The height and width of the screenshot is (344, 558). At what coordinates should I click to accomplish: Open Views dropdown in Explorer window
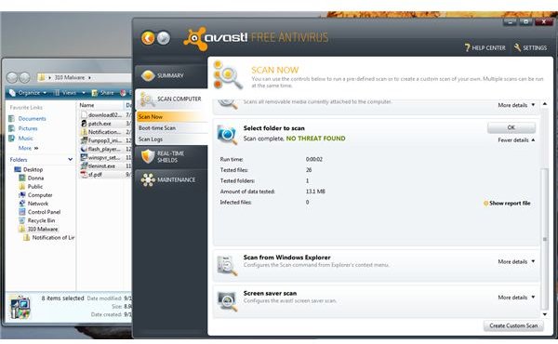click(70, 93)
